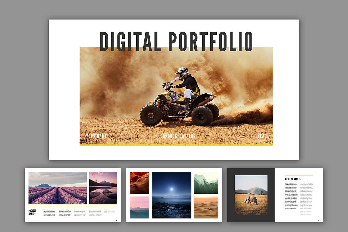Select the lavender field photo
This screenshot has width=348, height=232.
(57, 188)
